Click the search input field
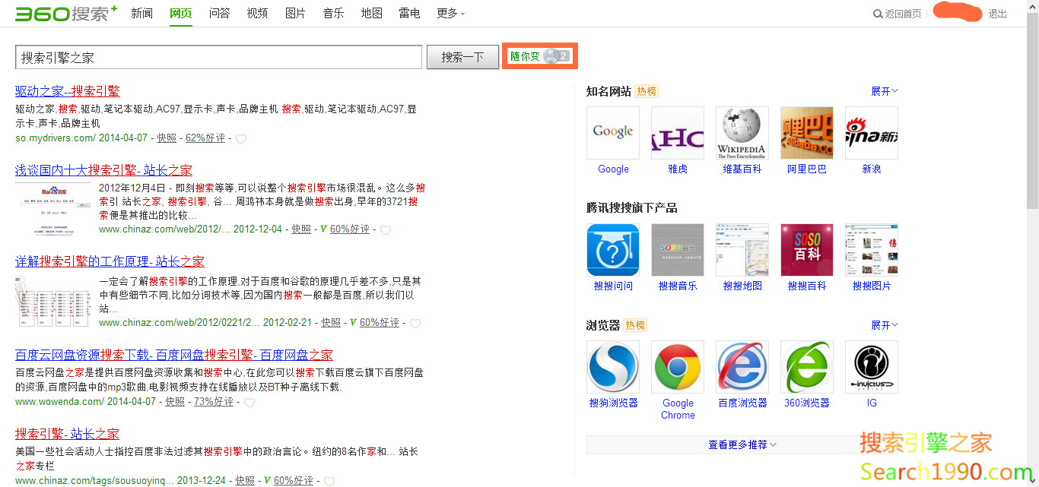The height and width of the screenshot is (487, 1039). point(218,57)
